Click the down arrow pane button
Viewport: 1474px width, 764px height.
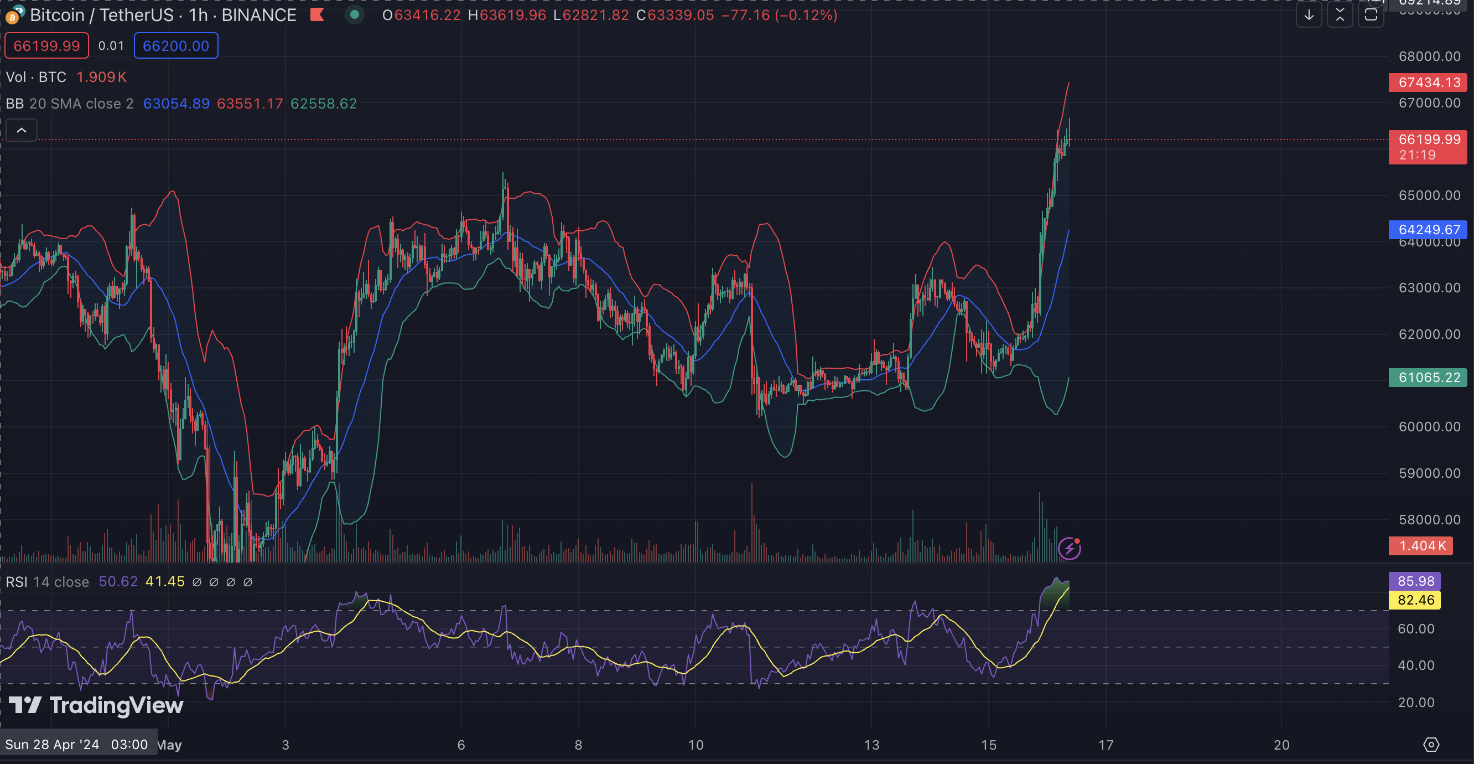[1308, 15]
